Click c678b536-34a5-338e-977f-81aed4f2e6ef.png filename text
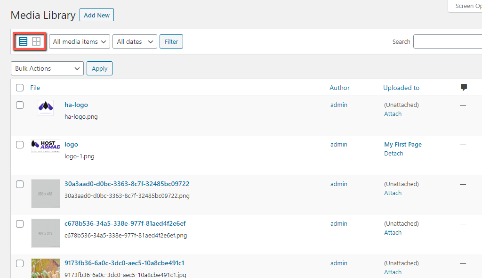482x278 pixels. pos(126,235)
